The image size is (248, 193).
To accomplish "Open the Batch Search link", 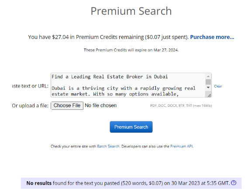I will coord(108,146).
